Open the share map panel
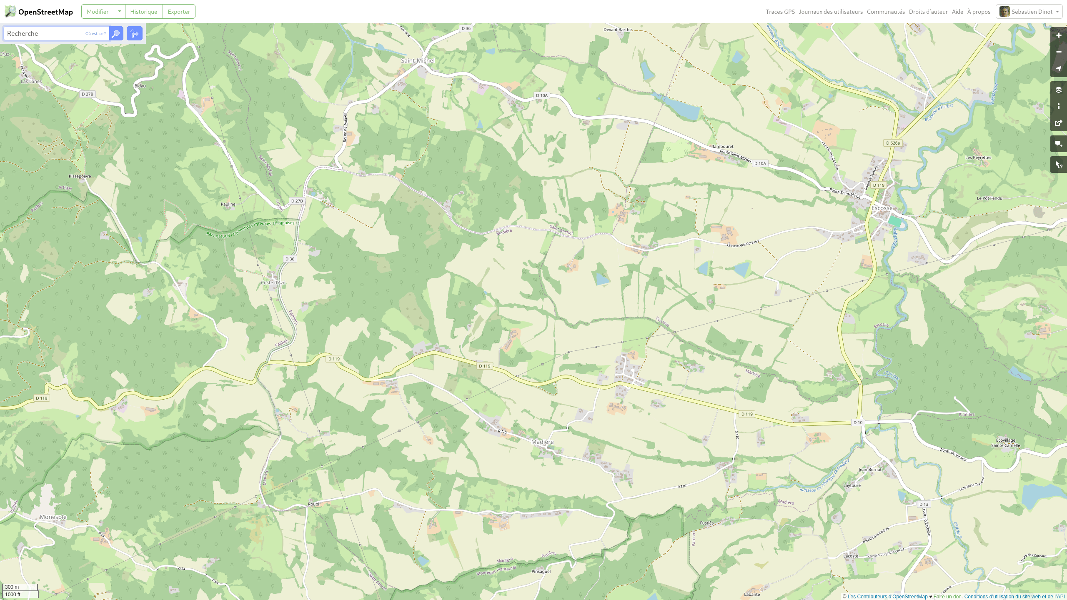 coord(1059,123)
